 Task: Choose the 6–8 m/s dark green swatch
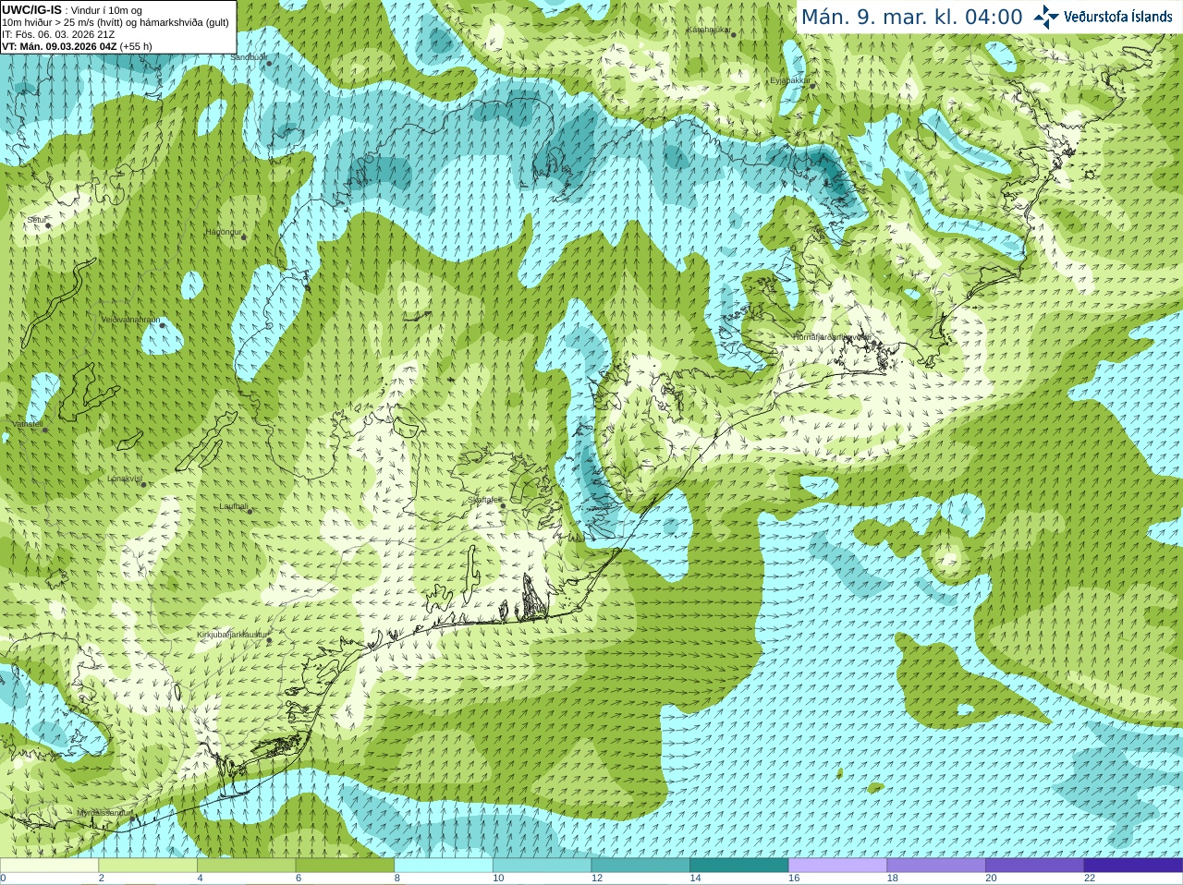click(x=345, y=866)
